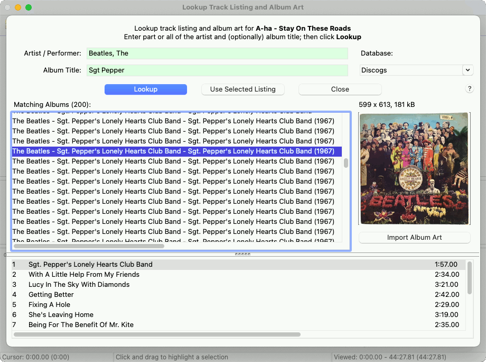Viewport: 486px width, 362px height.
Task: Click the Close button
Action: pos(340,89)
